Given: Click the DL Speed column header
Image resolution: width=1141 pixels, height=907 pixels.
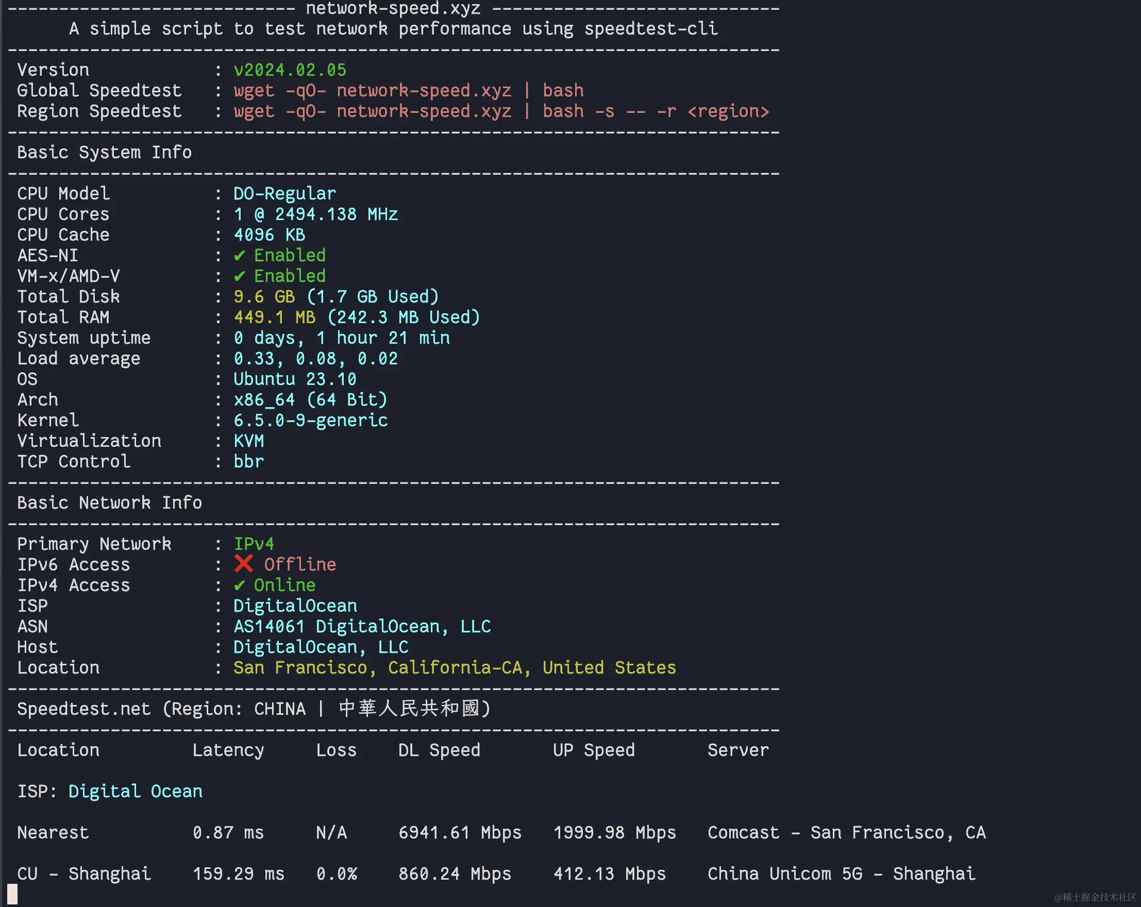Looking at the screenshot, I should 439,750.
